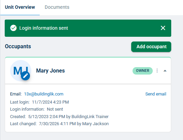Viewport: 183px width, 140px height.
Task: Click the Send email link
Action: point(156,94)
